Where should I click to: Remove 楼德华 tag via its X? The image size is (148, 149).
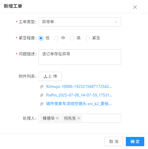(x=57, y=118)
